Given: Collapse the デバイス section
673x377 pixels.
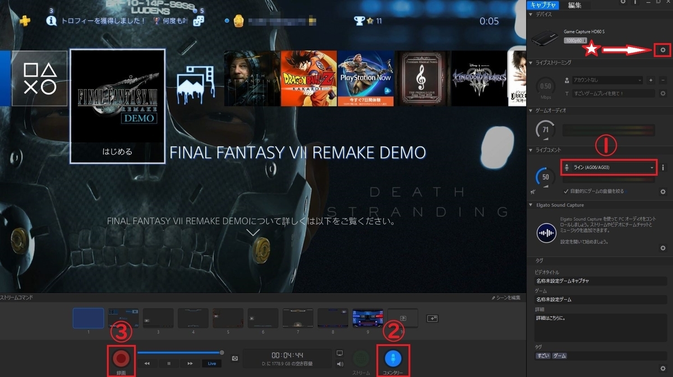Looking at the screenshot, I should tap(531, 15).
